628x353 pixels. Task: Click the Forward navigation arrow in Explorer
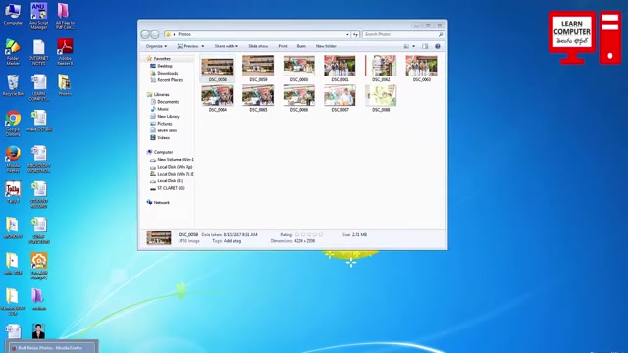155,35
